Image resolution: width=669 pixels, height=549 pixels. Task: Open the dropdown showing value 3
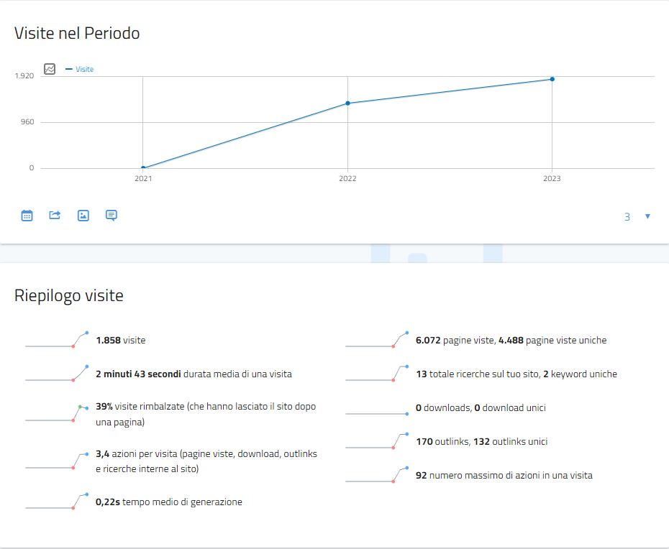[627, 216]
